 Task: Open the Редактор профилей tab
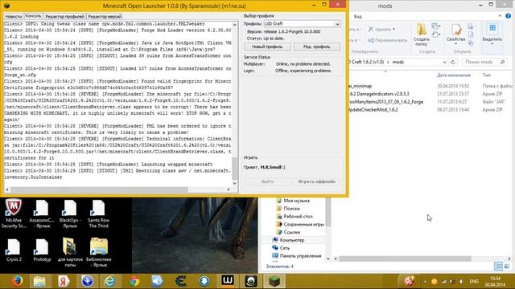pos(64,16)
